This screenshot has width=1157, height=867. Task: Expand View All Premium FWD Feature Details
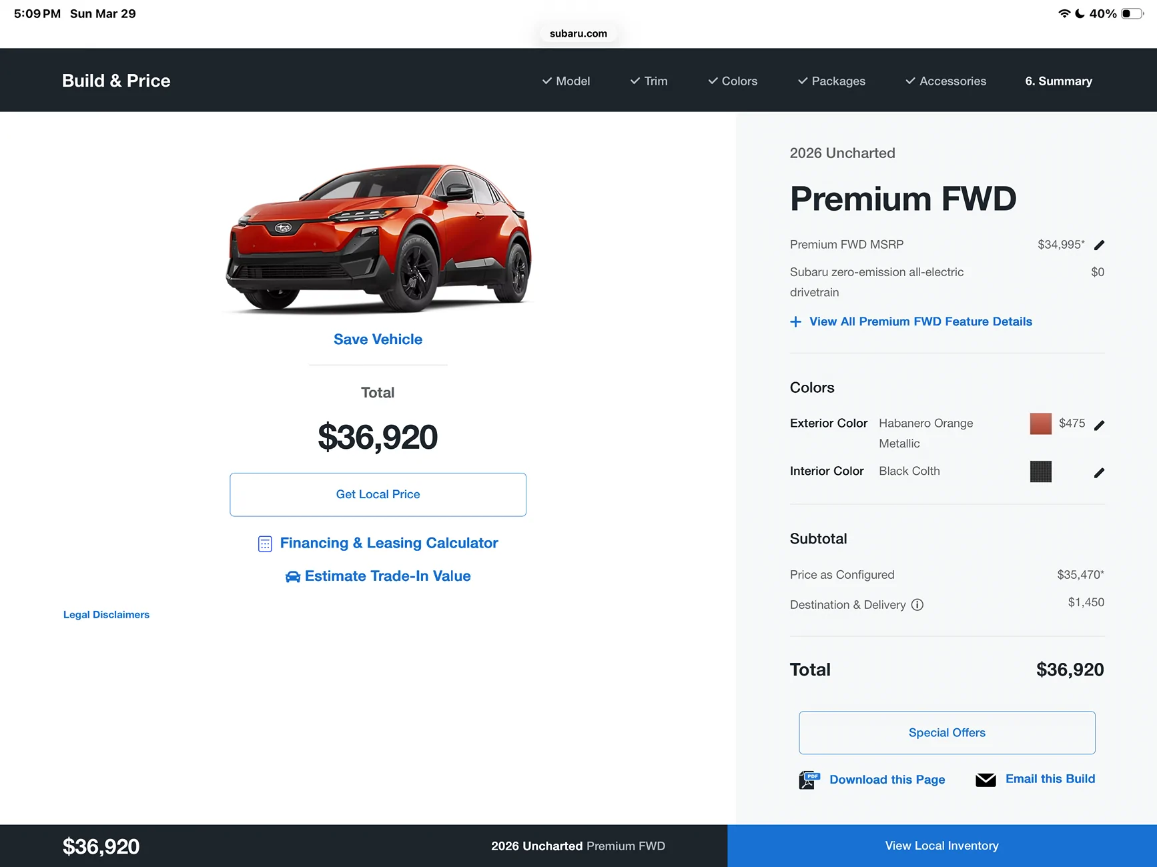pyautogui.click(x=921, y=322)
